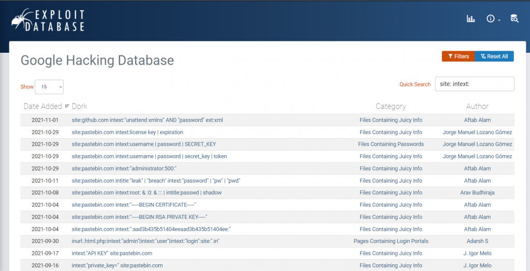Image resolution: width=530 pixels, height=271 pixels.
Task: Open the info circle dropdown menu
Action: pos(493,19)
